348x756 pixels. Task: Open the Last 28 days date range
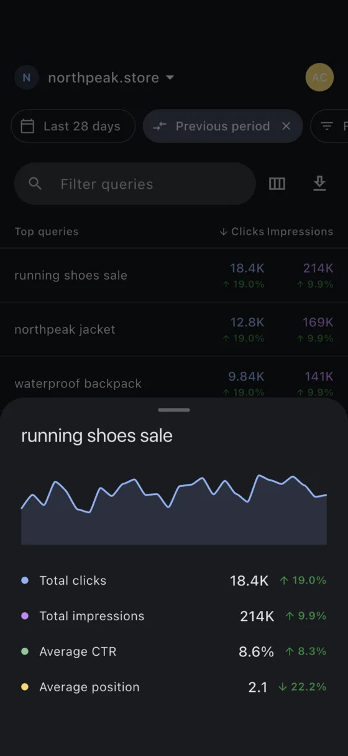click(x=73, y=126)
